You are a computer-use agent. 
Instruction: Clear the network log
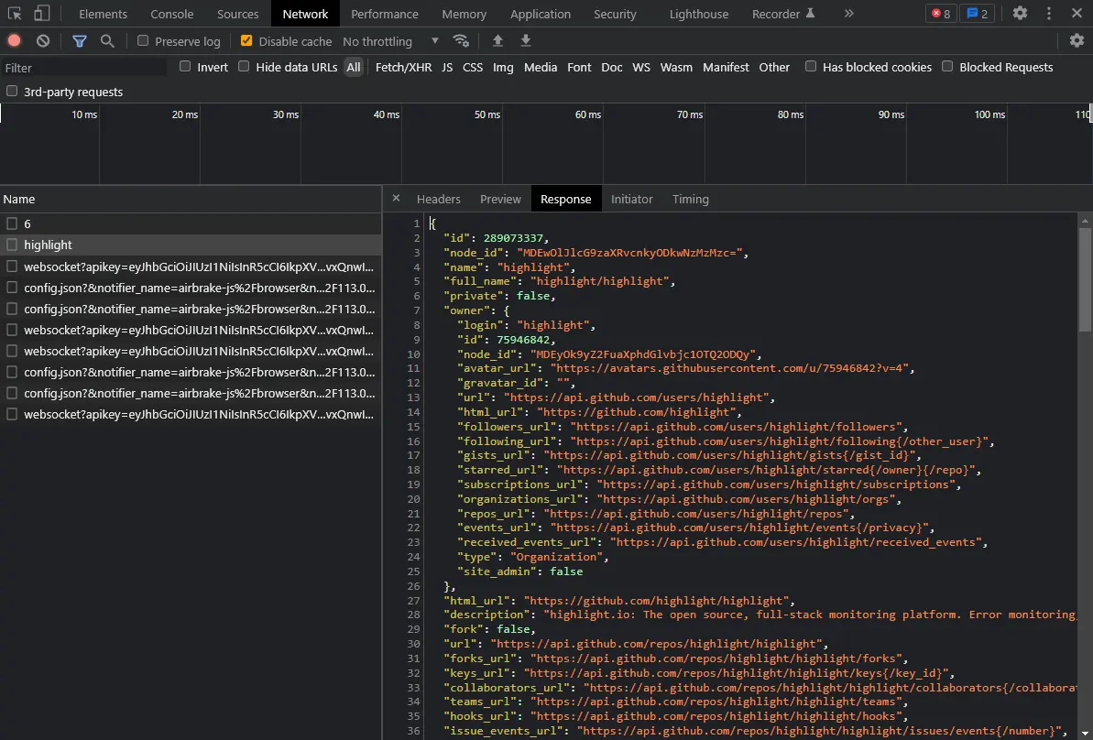(42, 40)
